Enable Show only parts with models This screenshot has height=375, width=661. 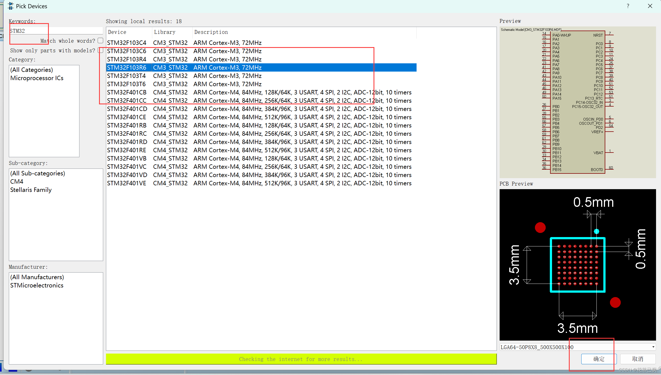coord(100,50)
